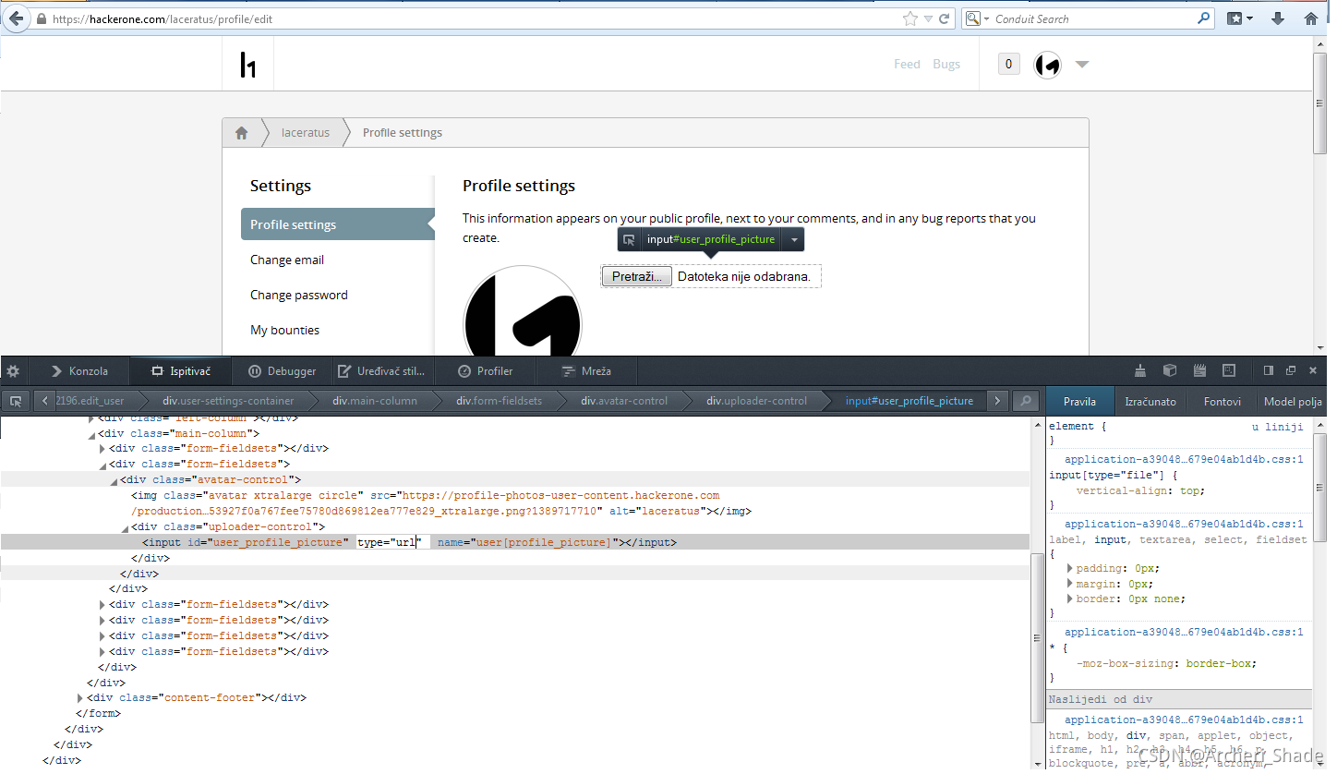Image resolution: width=1337 pixels, height=774 pixels.
Task: Select the div.avatar-control breadcrumb
Action: point(624,401)
